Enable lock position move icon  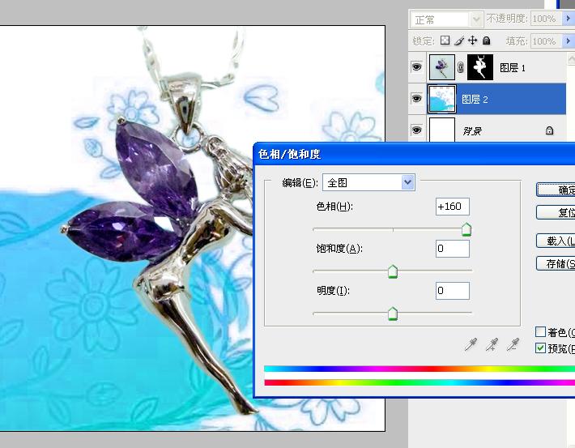pos(473,41)
